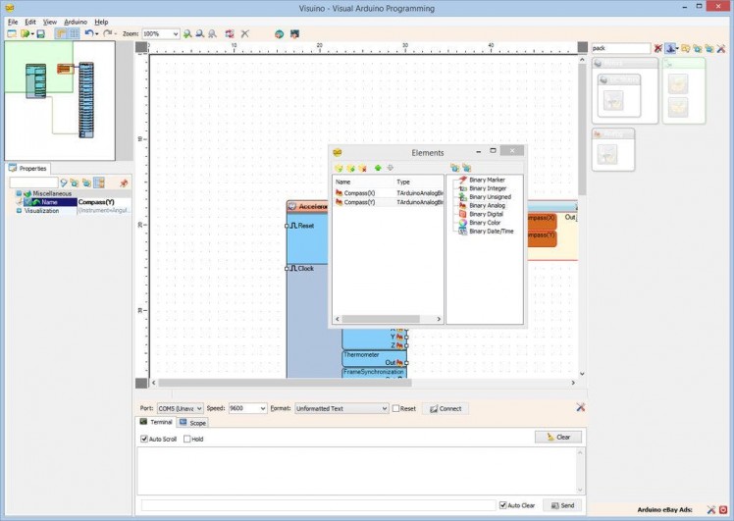Open dropdown arrow beside palette wizard icon

(x=677, y=49)
